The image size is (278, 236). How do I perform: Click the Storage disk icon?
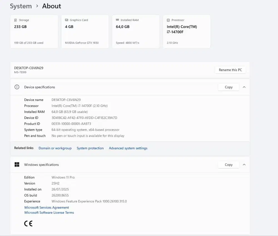16,20
